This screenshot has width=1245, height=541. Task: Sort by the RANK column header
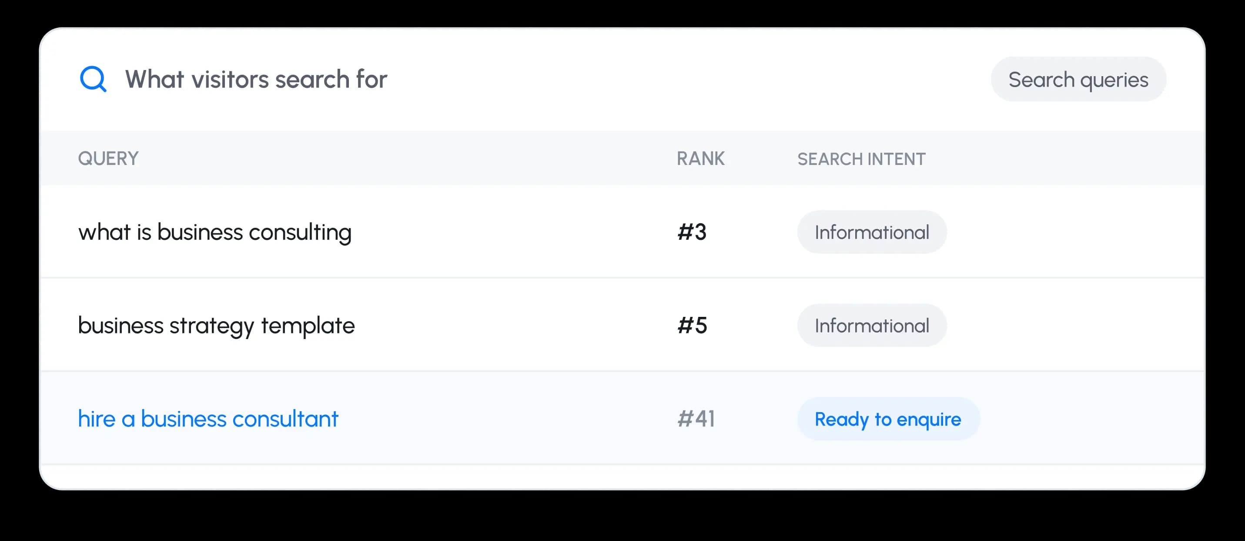click(x=700, y=158)
